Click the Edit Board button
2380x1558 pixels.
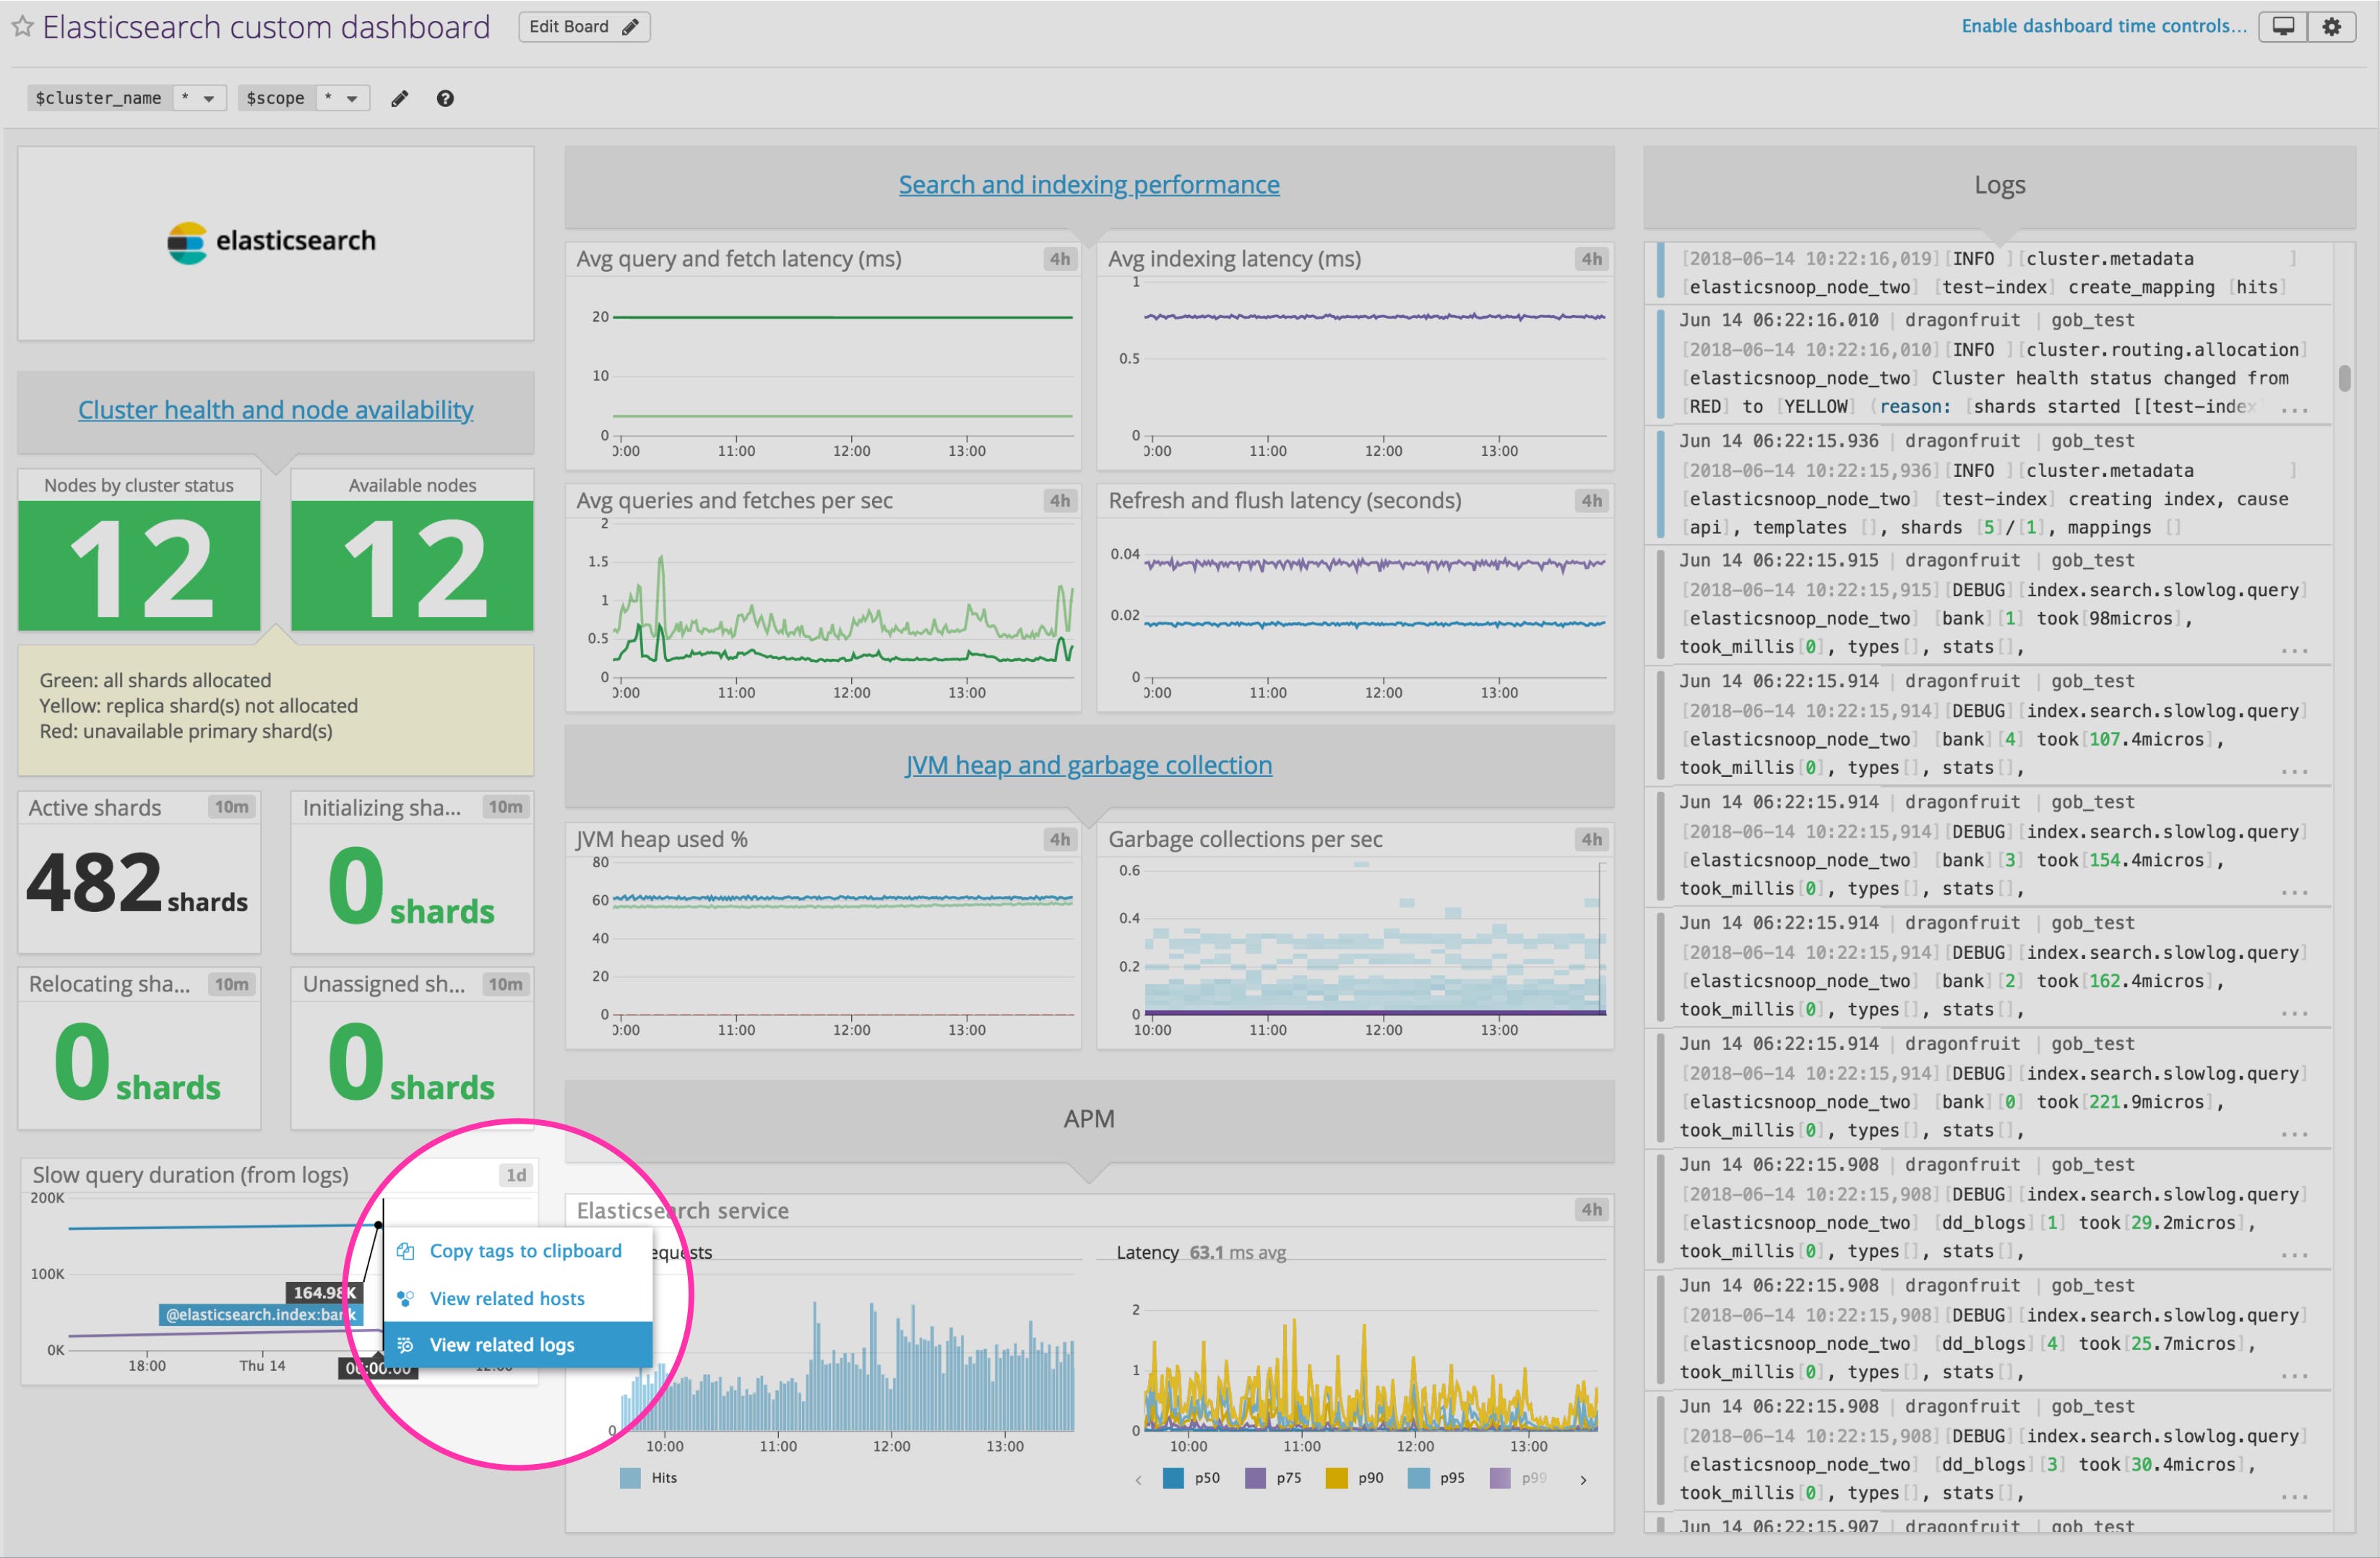pyautogui.click(x=583, y=27)
